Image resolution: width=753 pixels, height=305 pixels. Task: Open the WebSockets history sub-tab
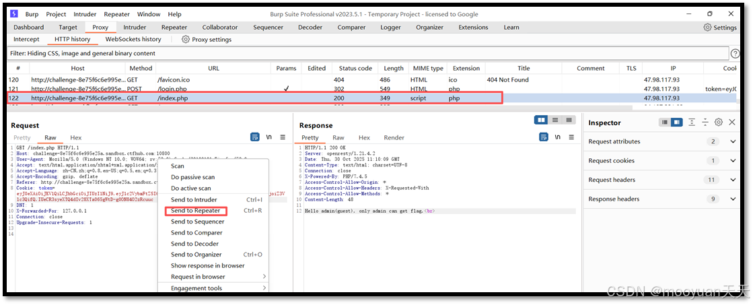(133, 39)
